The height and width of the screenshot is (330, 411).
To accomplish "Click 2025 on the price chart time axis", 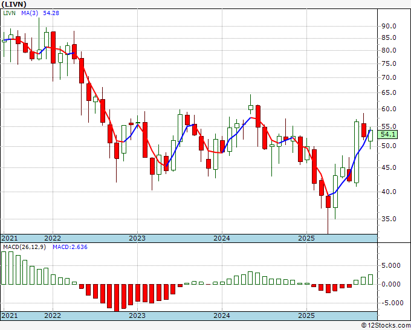I will point(306,238).
